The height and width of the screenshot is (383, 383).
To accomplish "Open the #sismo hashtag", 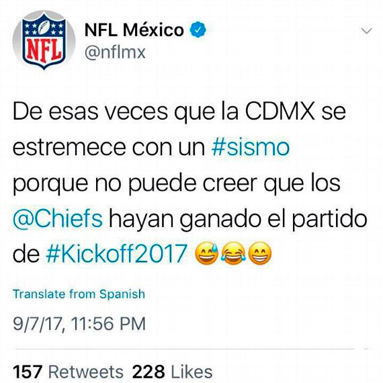I will [x=251, y=147].
